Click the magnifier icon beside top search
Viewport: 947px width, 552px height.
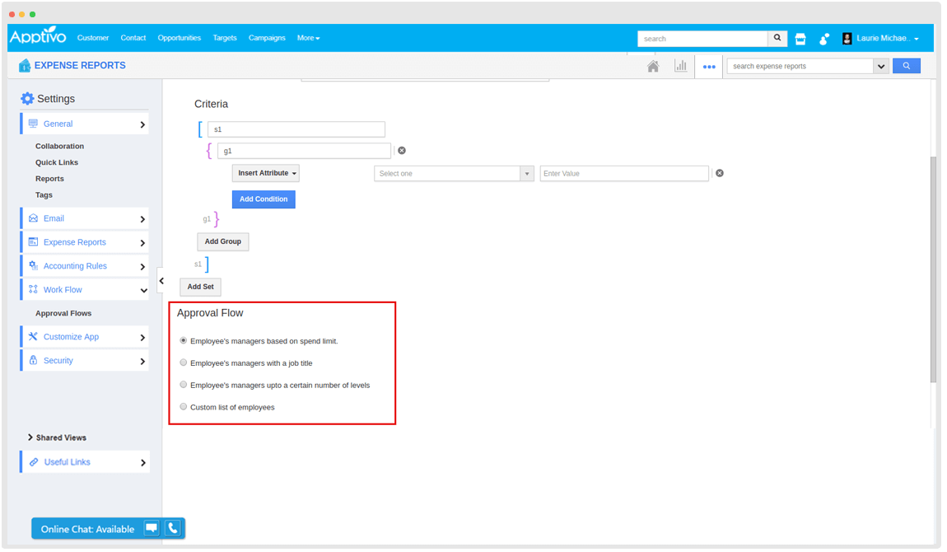[x=778, y=39]
